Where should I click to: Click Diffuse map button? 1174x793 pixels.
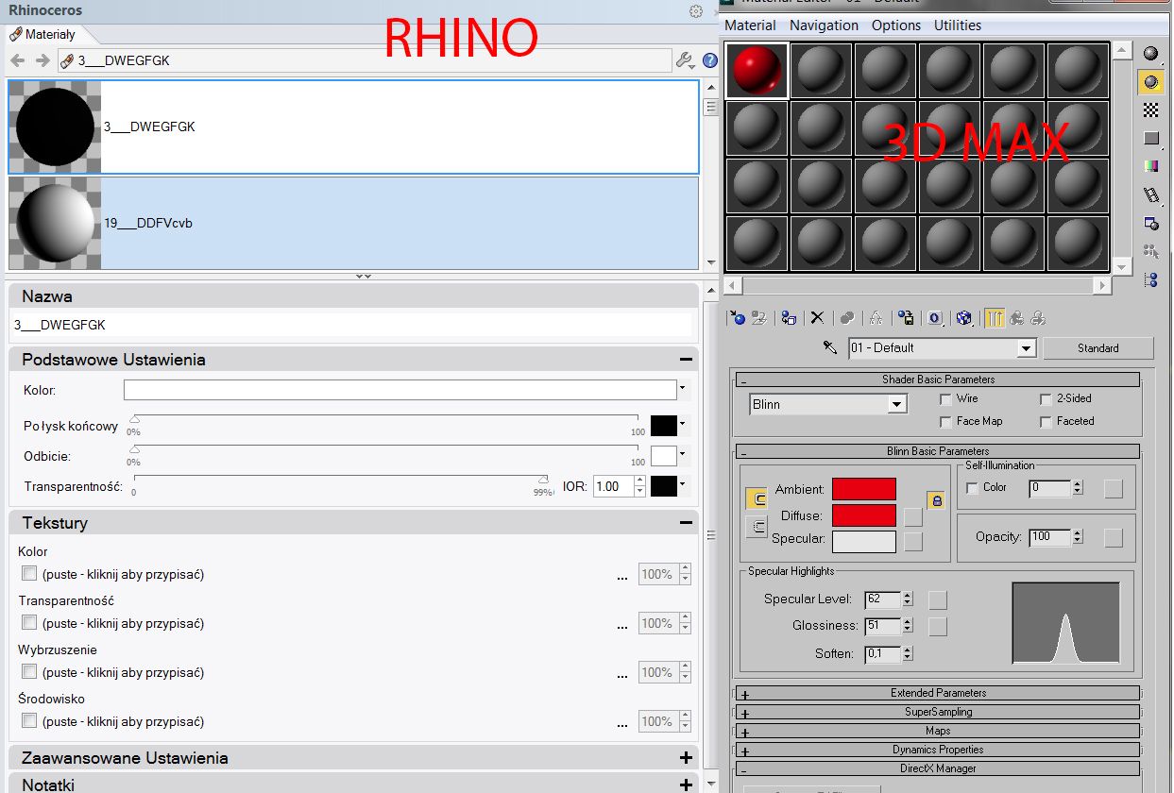912,516
